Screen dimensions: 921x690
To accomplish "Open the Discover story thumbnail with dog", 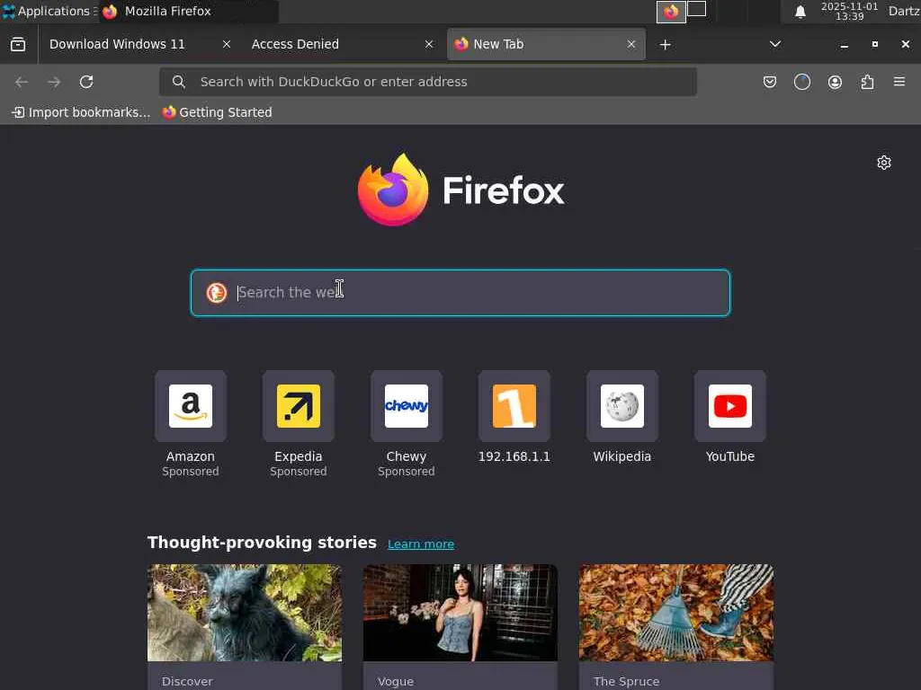I will (x=245, y=613).
